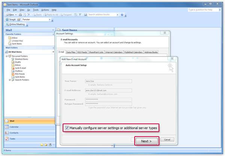The image size is (225, 156).
Task: Click the Notes icon in navigation bar
Action: click(42, 145)
